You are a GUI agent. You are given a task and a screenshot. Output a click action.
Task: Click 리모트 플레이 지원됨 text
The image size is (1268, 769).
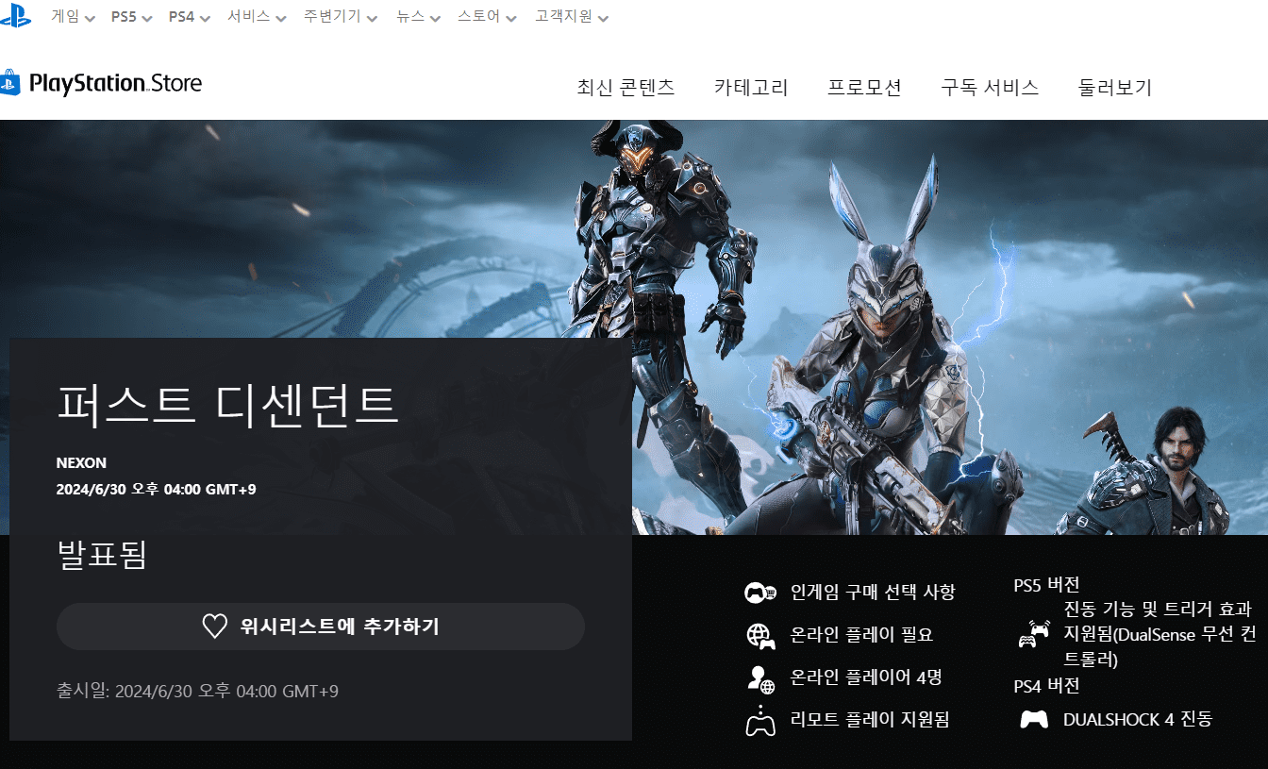point(870,720)
